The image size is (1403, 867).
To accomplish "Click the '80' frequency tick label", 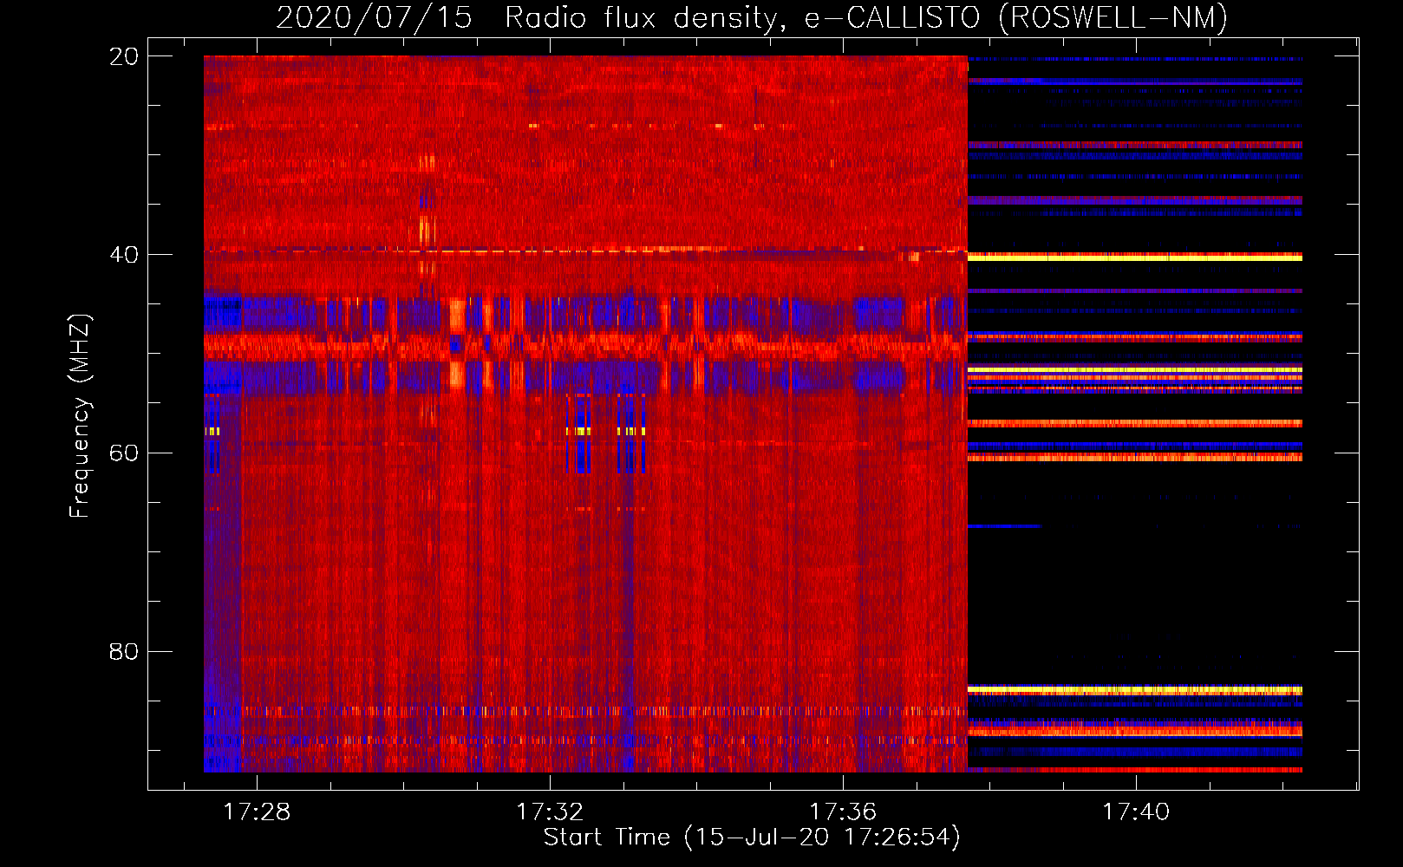I will 123,651.
